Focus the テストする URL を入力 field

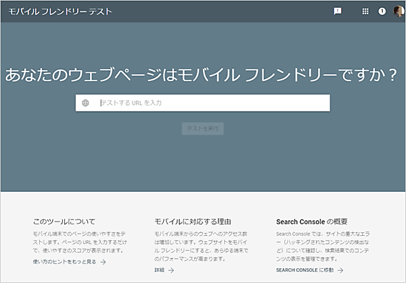pyautogui.click(x=210, y=103)
